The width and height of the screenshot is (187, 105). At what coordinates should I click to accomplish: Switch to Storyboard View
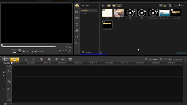point(6,60)
